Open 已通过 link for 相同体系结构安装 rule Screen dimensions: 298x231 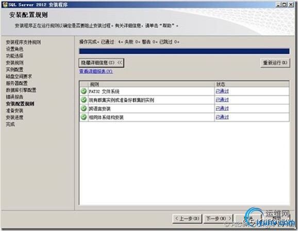[222, 117]
